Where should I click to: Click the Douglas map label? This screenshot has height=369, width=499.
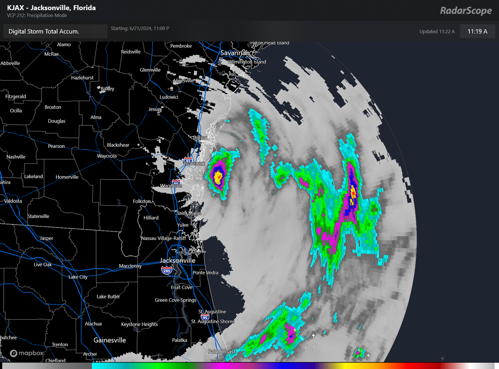(57, 121)
